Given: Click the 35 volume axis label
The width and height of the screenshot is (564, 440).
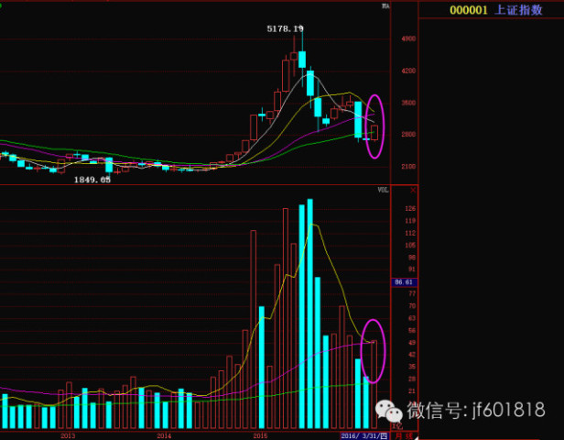Looking at the screenshot, I should tap(412, 367).
